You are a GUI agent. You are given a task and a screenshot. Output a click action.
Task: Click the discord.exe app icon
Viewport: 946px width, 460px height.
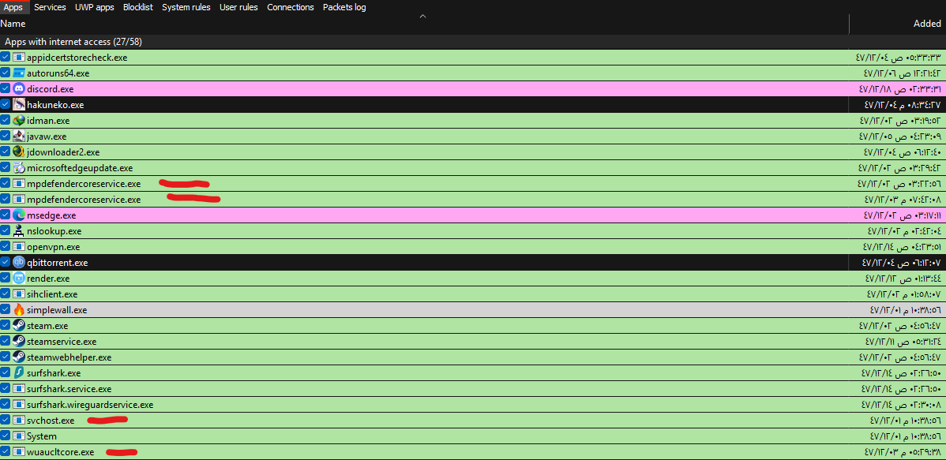[19, 88]
